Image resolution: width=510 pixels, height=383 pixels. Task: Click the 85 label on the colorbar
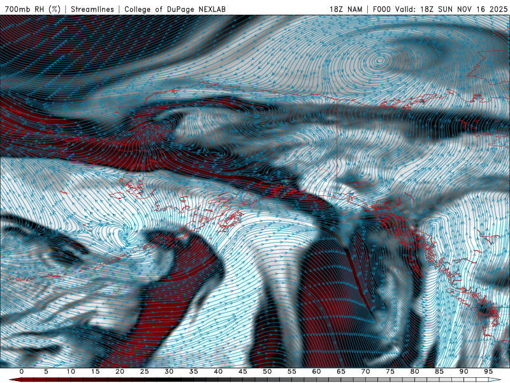click(439, 372)
